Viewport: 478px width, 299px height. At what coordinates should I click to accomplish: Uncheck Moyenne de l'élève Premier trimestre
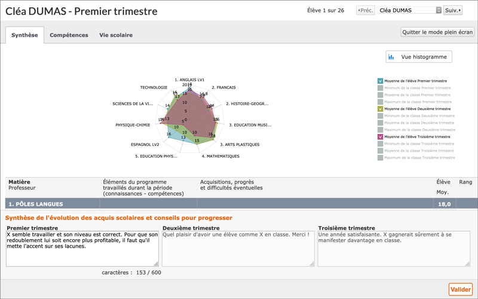tap(380, 81)
